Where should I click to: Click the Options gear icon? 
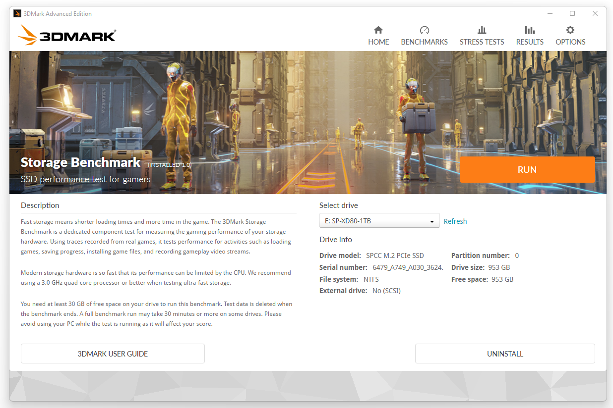pyautogui.click(x=570, y=30)
